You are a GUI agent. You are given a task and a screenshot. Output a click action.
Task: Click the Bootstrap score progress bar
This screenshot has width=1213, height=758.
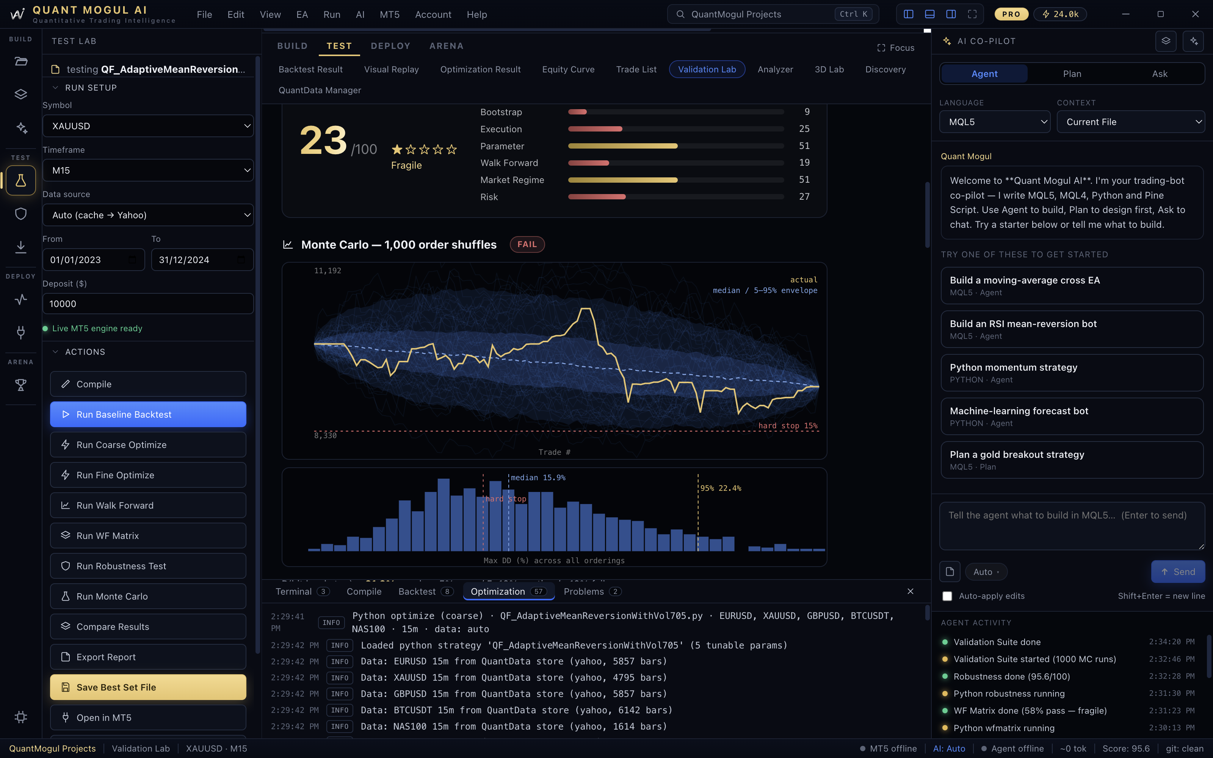point(675,112)
